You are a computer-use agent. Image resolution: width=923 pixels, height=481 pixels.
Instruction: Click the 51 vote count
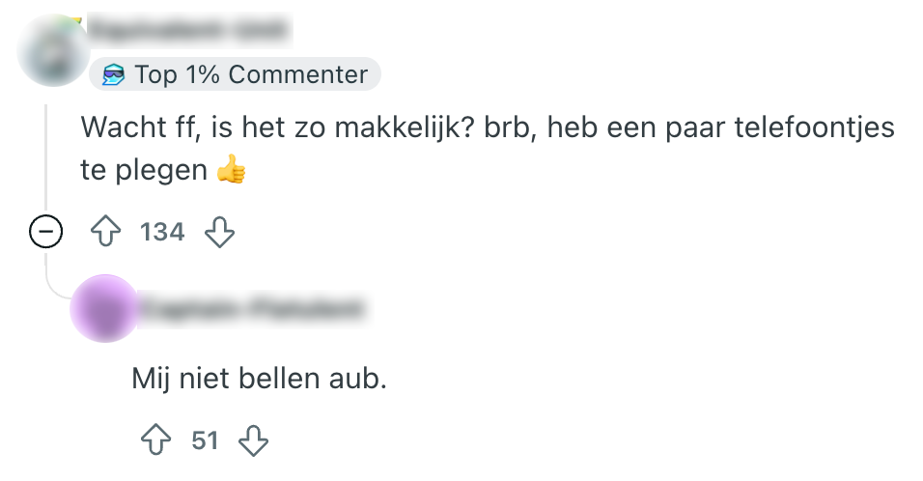pyautogui.click(x=205, y=440)
